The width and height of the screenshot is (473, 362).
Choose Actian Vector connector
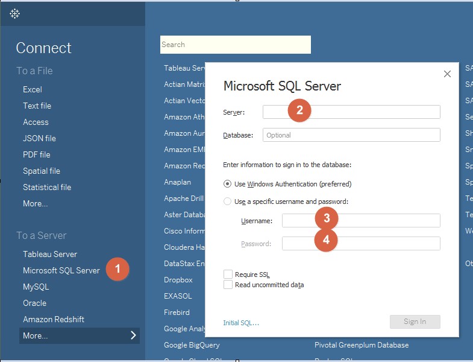coord(184,101)
